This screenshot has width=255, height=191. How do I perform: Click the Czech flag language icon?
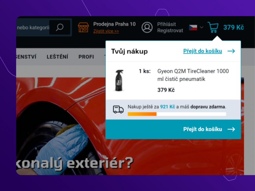(193, 28)
